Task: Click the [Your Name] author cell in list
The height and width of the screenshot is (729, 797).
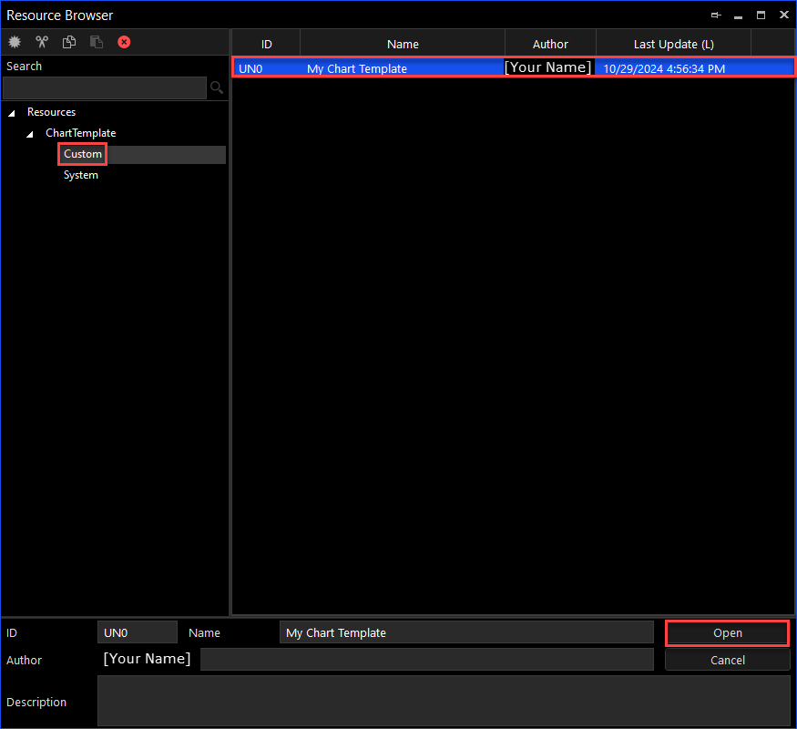Action: pos(548,67)
